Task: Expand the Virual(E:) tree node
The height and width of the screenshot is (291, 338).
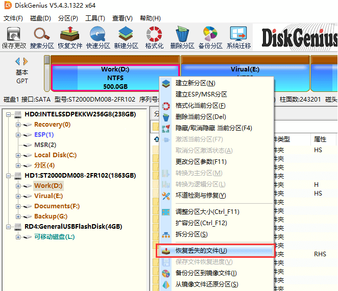Action: click(18, 196)
